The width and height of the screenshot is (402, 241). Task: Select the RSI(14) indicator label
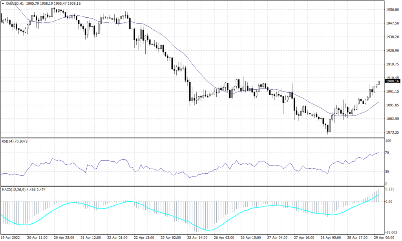[9, 142]
